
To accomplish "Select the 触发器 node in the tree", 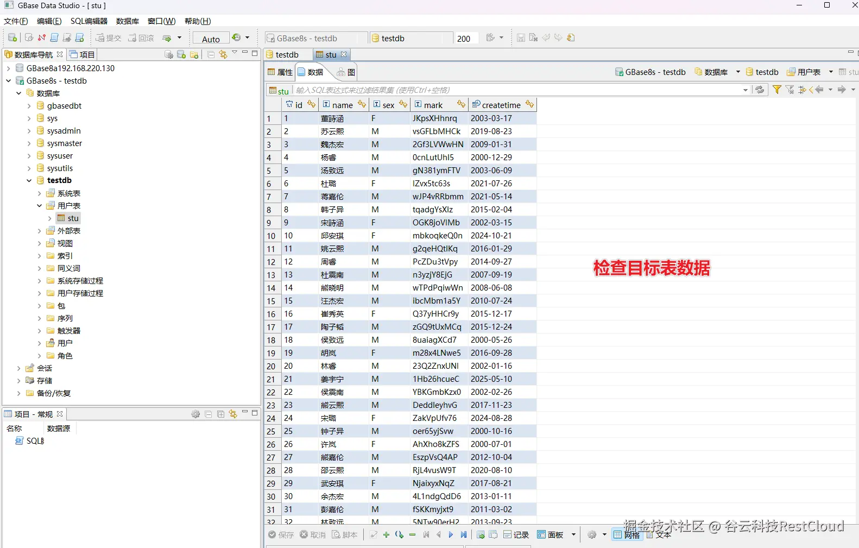I will pos(64,331).
